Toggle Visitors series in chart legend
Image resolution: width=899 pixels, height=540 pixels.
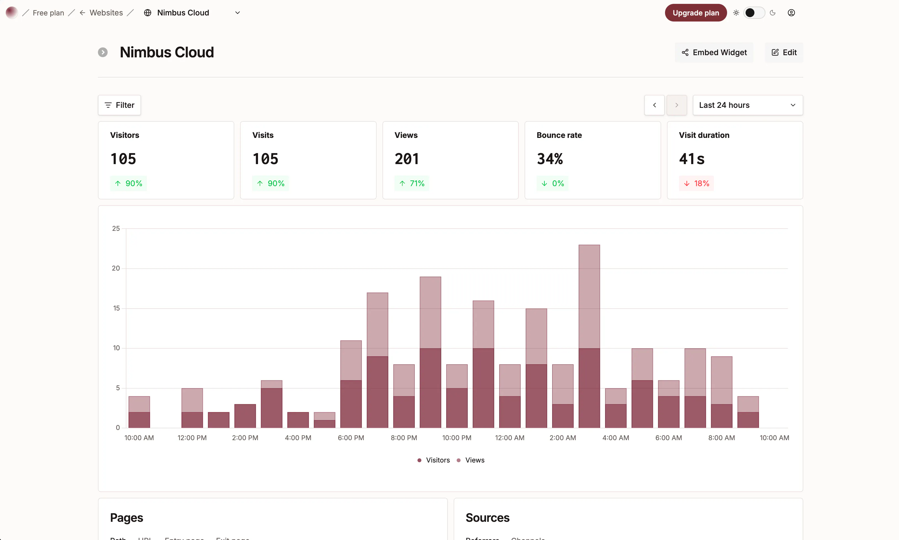tap(433, 460)
